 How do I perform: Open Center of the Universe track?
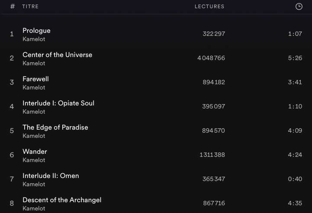click(x=57, y=55)
